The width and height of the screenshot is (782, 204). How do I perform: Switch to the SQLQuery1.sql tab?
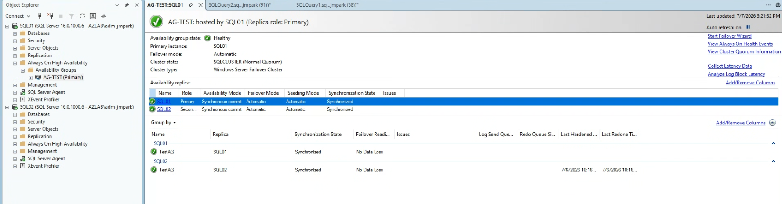coord(327,5)
